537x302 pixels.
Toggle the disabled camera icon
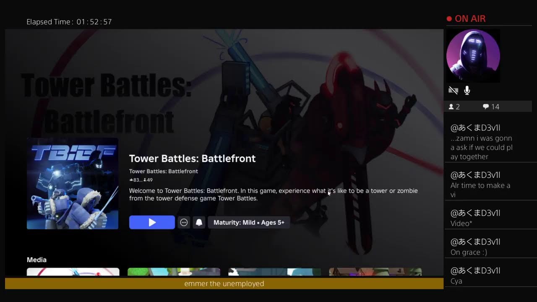point(453,90)
